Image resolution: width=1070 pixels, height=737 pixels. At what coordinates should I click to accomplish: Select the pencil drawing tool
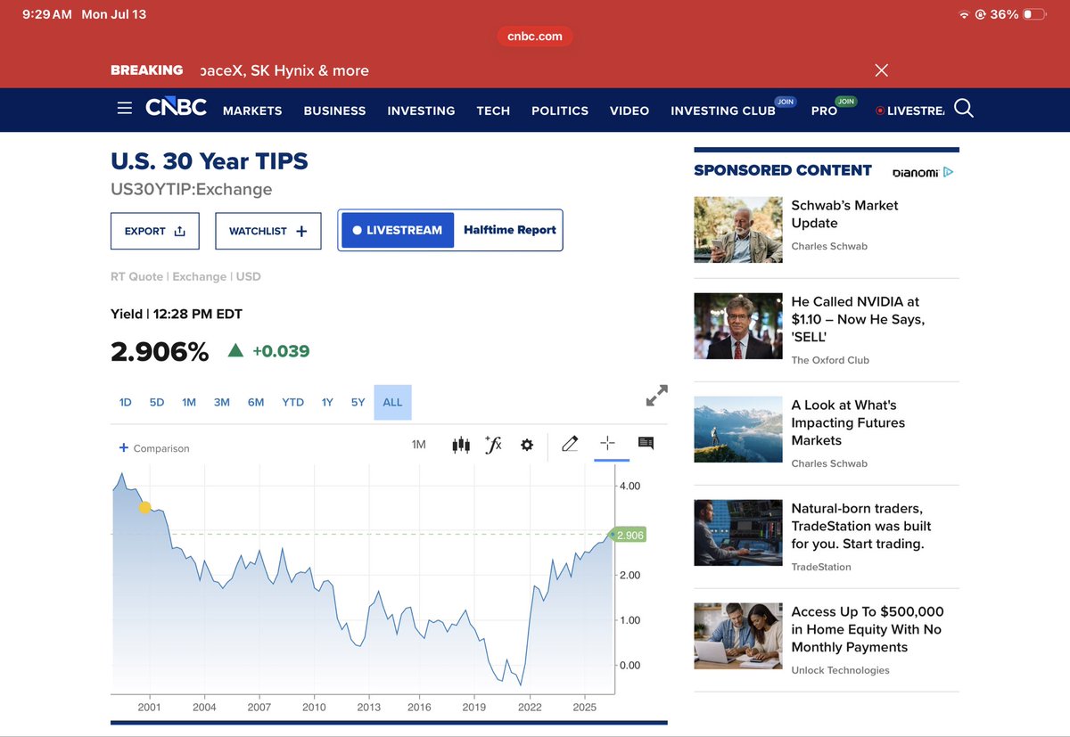[570, 444]
